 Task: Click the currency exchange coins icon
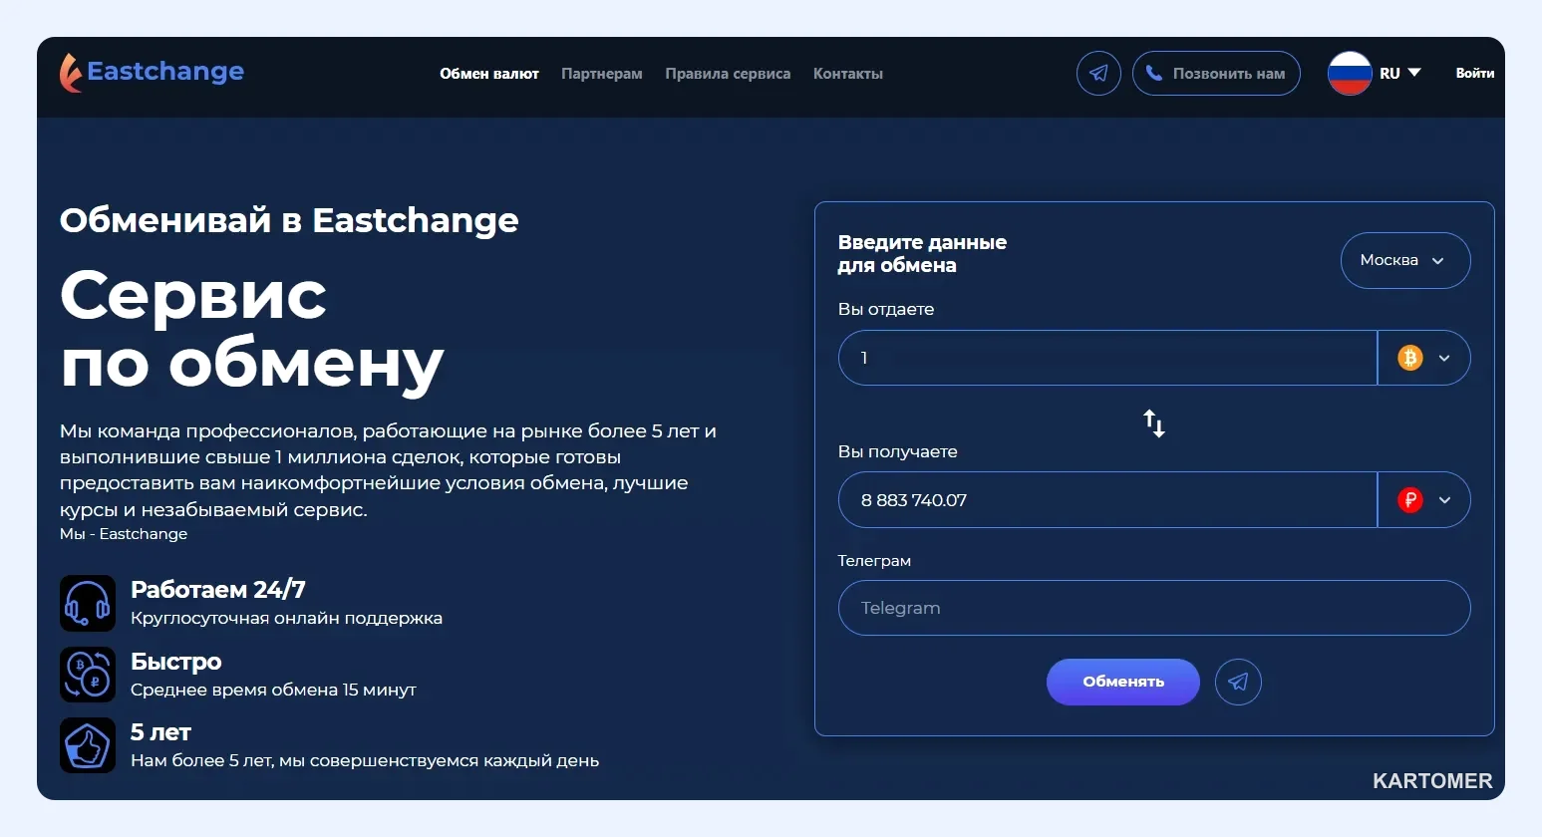tap(88, 675)
